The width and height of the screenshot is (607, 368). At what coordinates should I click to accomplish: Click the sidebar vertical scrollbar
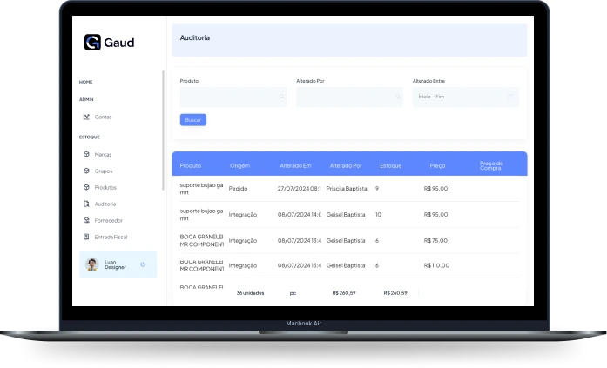(163, 130)
